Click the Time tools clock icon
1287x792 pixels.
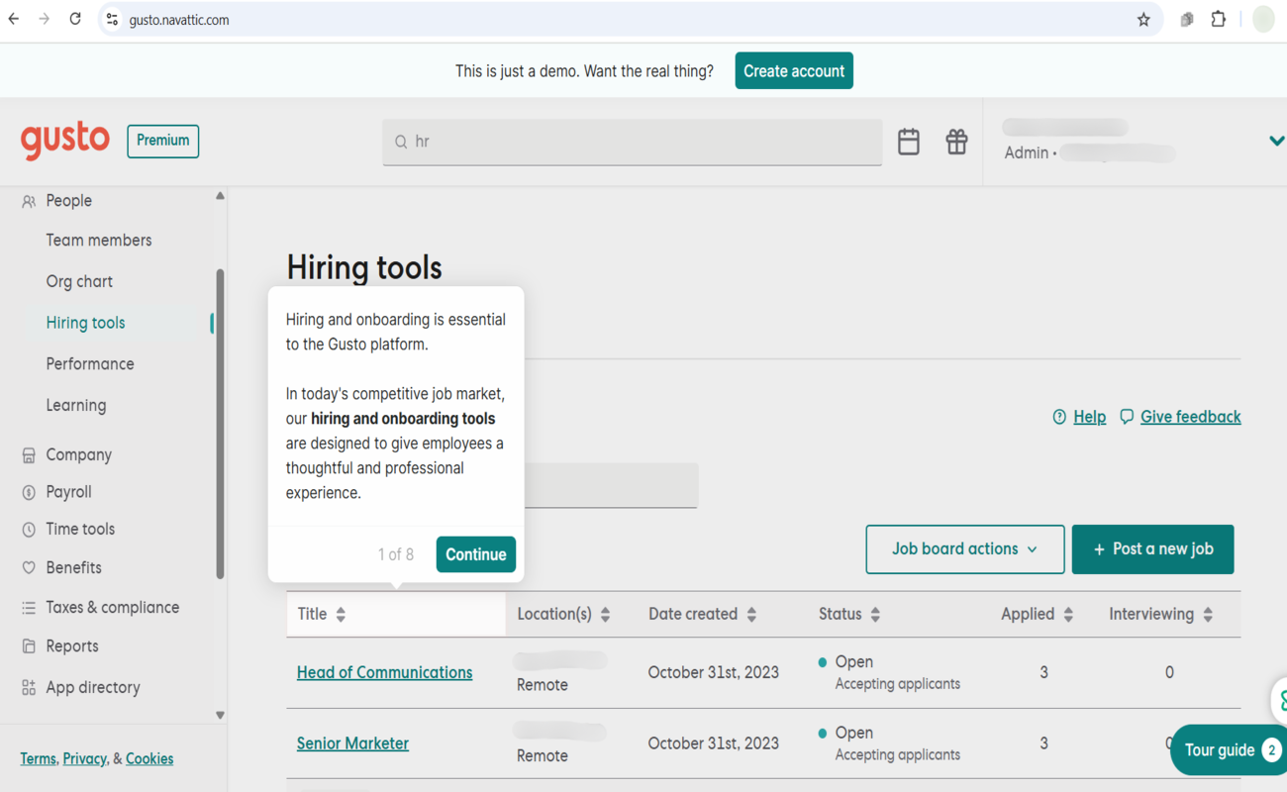pyautogui.click(x=29, y=530)
